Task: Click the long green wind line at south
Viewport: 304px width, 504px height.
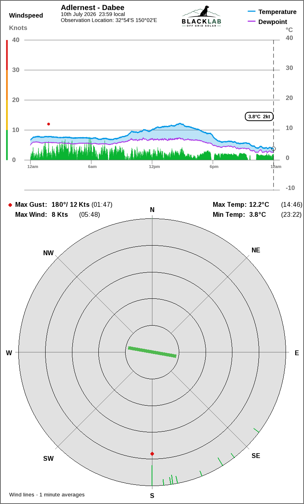Action: coord(152,475)
